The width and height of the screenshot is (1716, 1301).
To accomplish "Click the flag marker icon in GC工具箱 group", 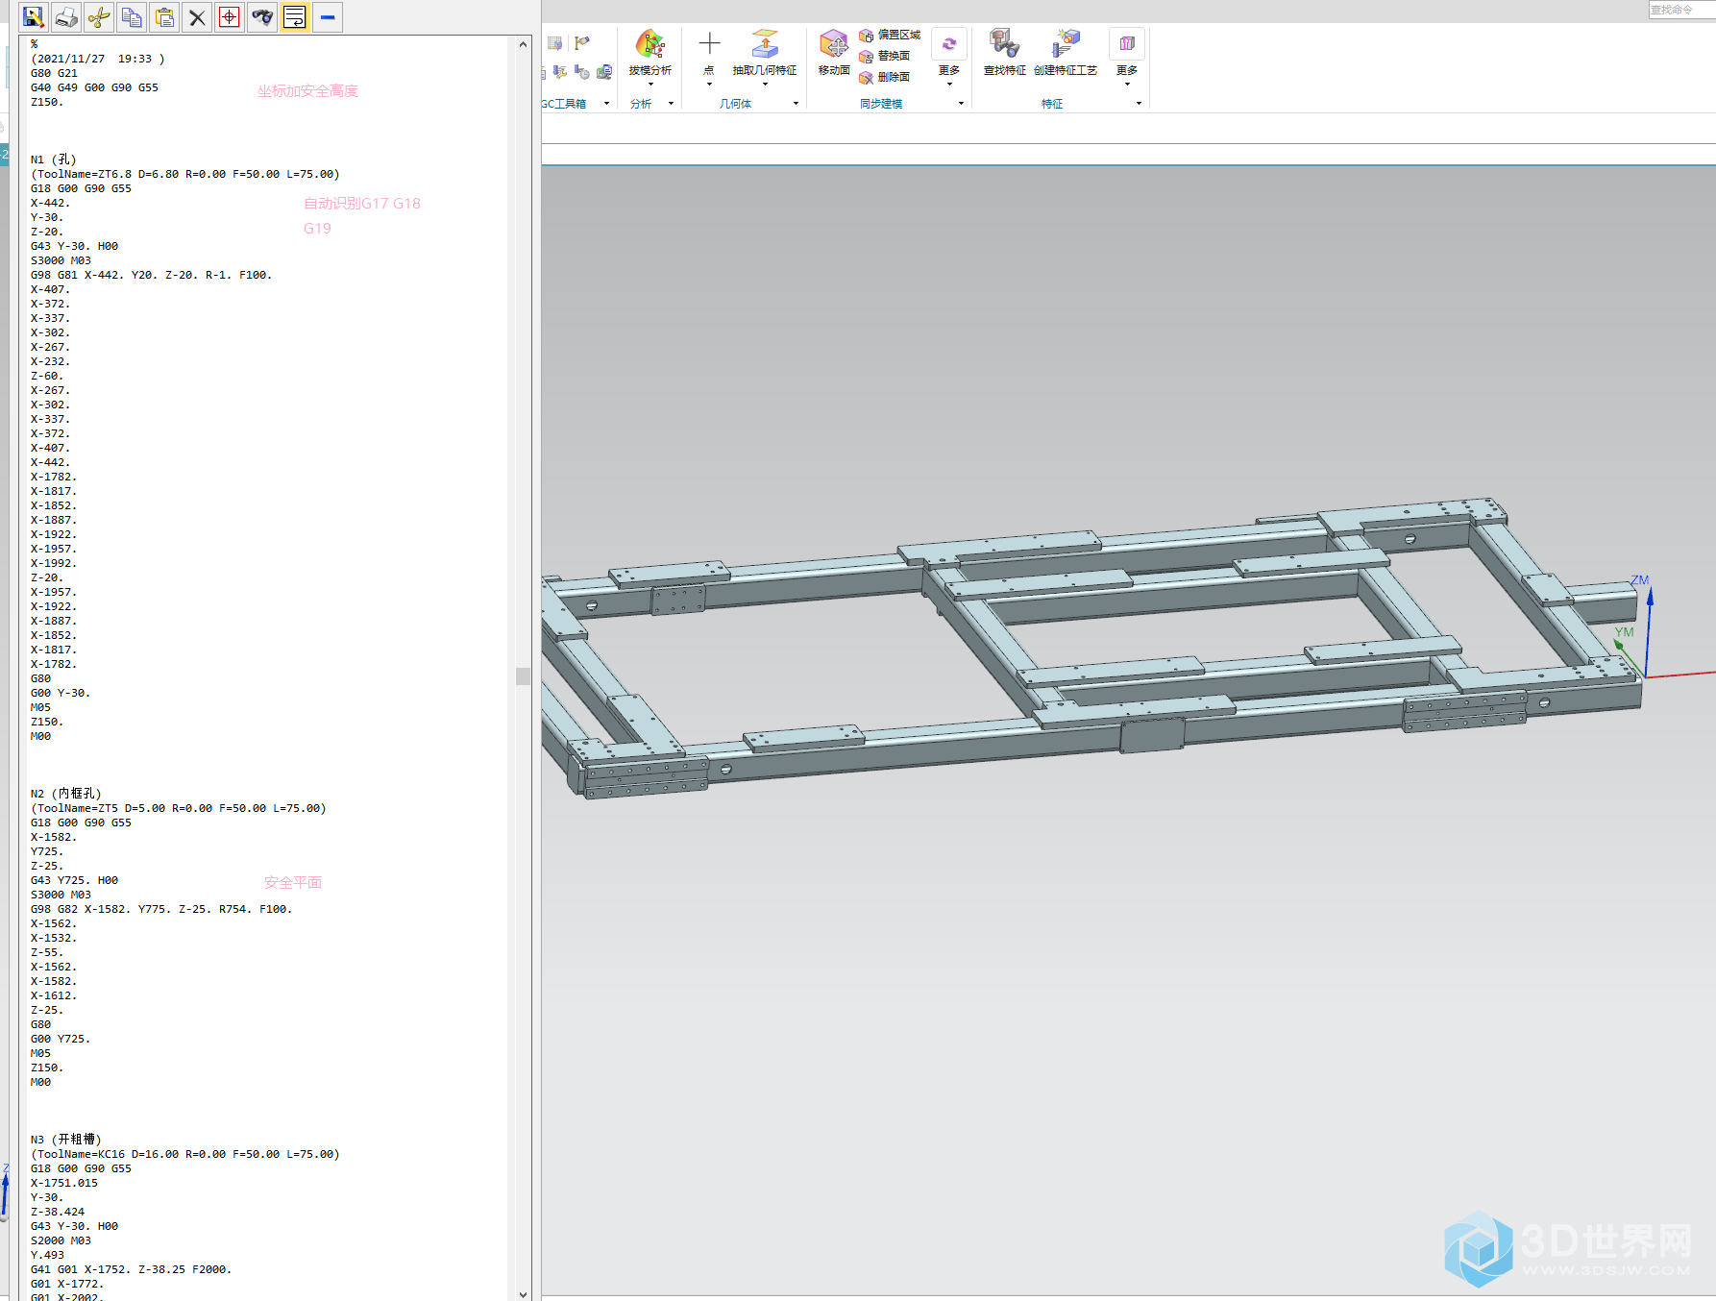I will [x=582, y=43].
